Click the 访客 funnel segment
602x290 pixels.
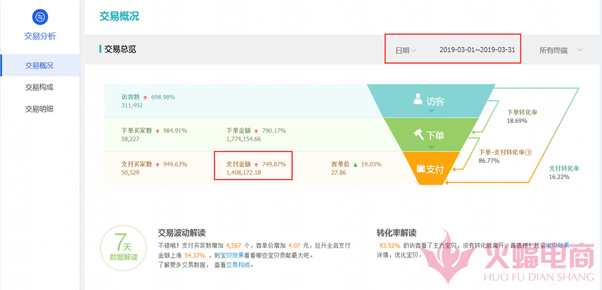click(x=431, y=101)
